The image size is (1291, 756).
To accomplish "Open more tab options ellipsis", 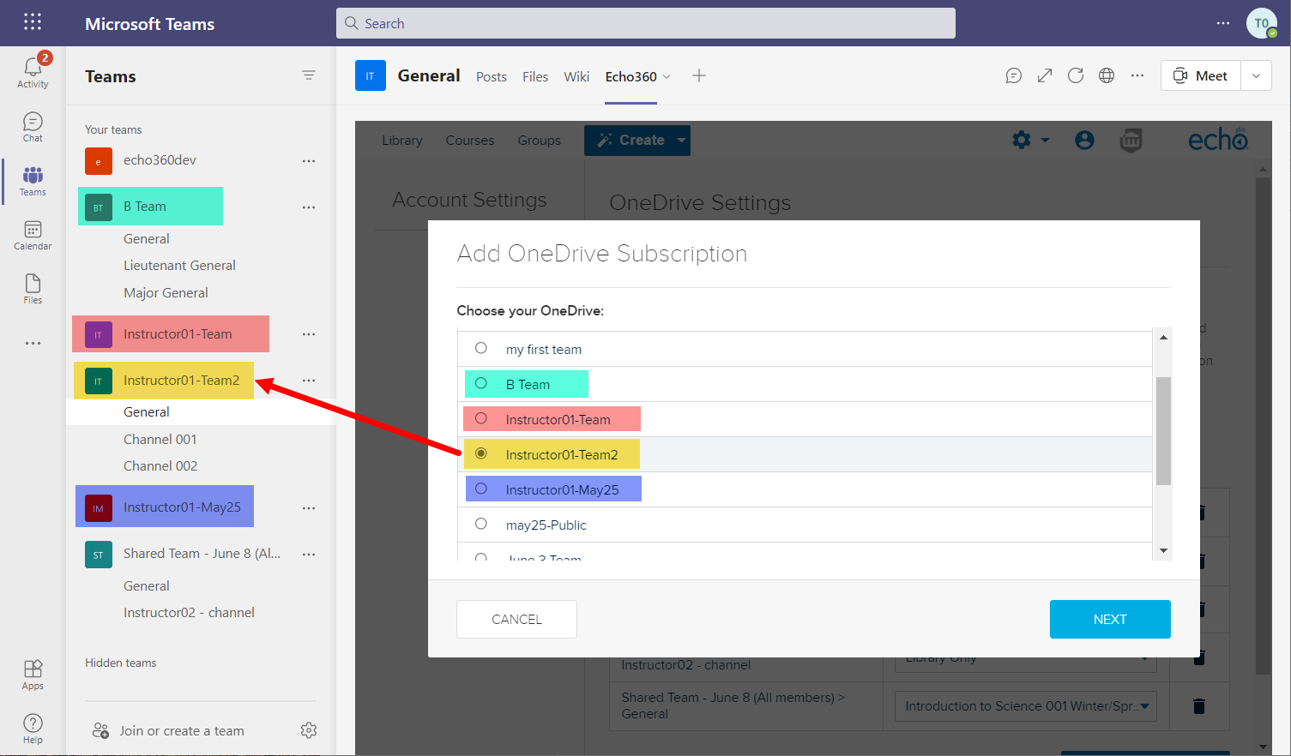I will click(x=1137, y=75).
